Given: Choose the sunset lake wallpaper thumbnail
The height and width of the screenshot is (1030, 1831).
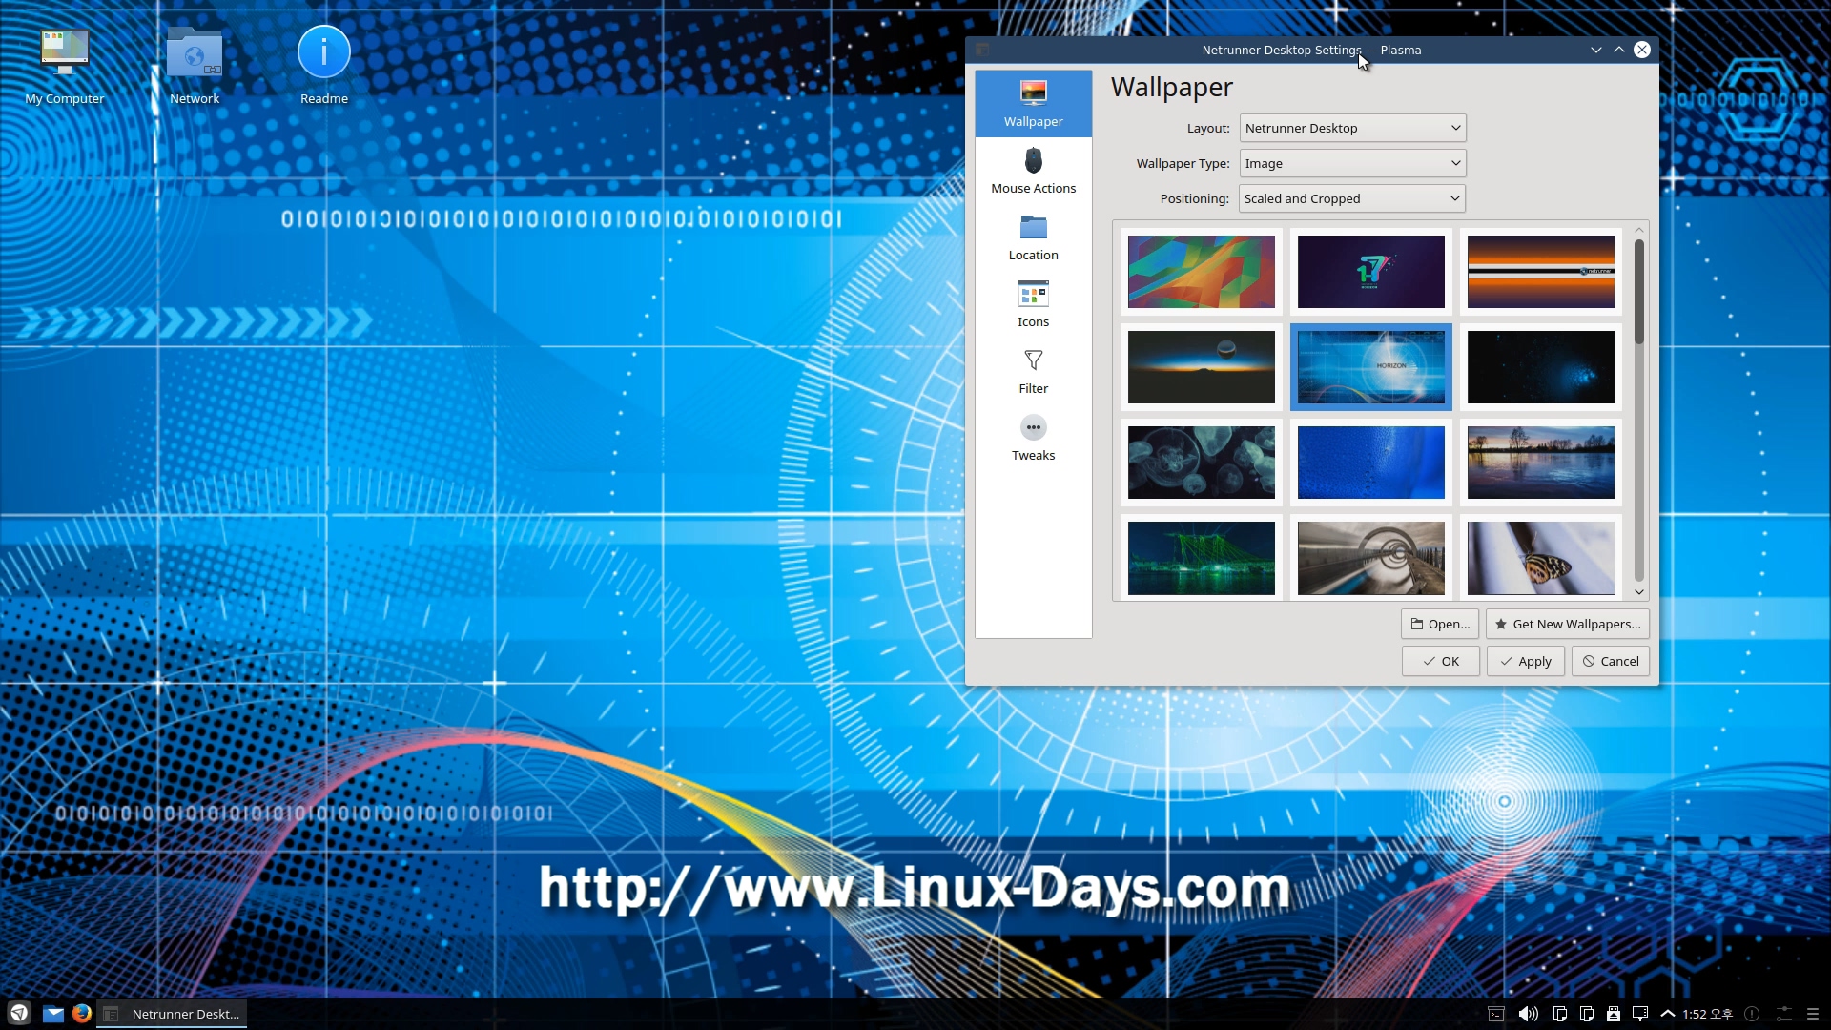Looking at the screenshot, I should 1540,463.
